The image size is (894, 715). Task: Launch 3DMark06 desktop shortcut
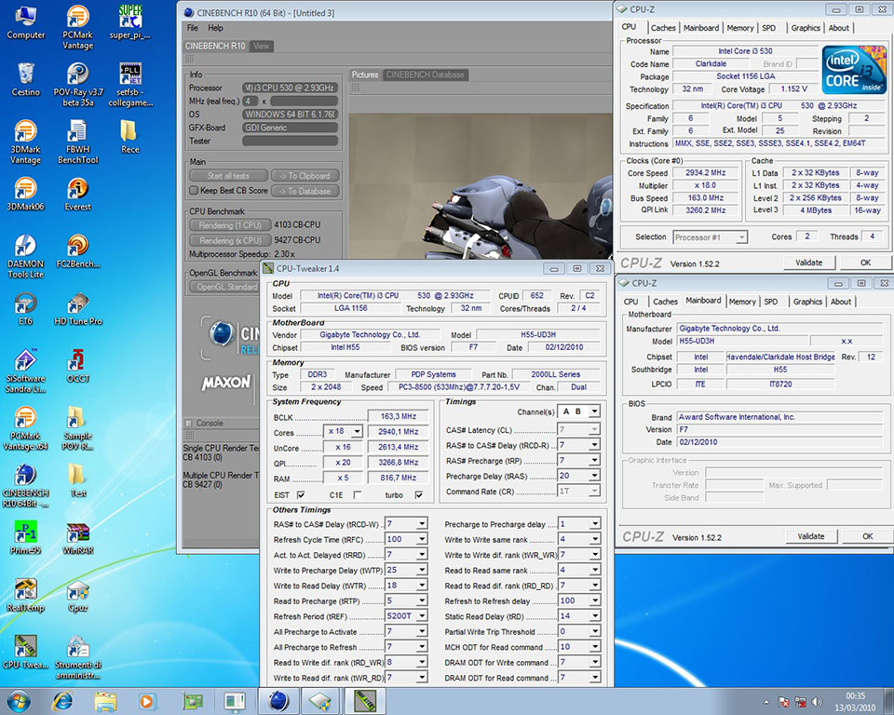point(26,195)
